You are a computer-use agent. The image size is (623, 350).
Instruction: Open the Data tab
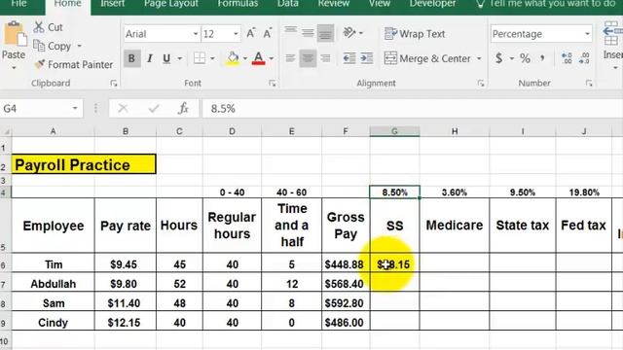tap(288, 4)
